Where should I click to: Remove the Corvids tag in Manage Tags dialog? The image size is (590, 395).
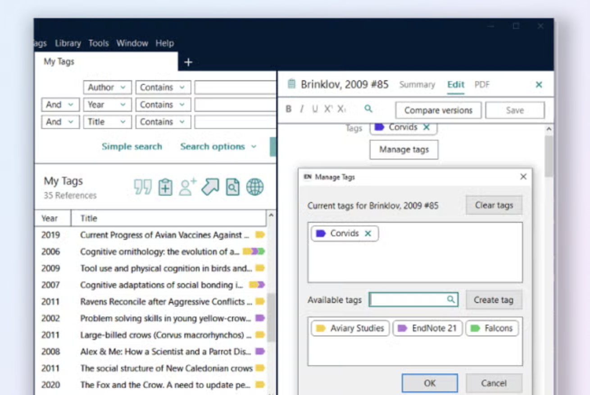(368, 233)
